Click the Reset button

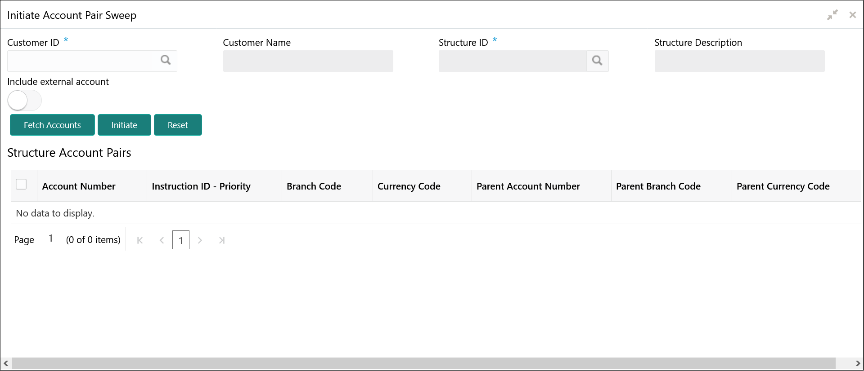(x=178, y=125)
